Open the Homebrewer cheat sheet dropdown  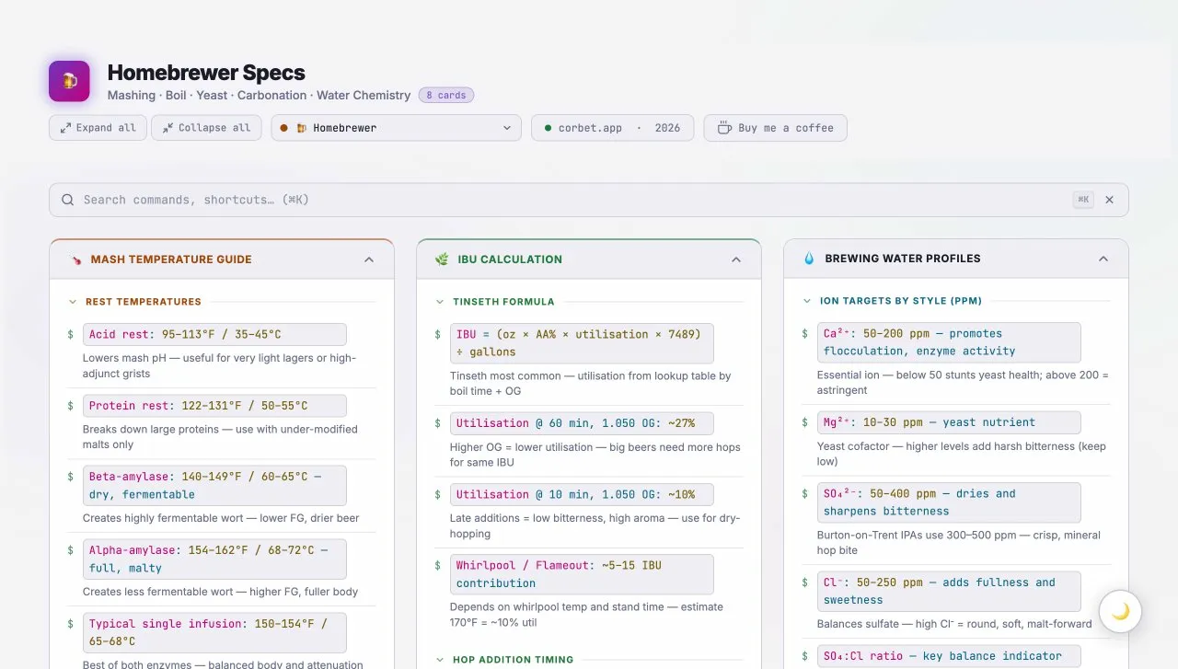tap(396, 128)
